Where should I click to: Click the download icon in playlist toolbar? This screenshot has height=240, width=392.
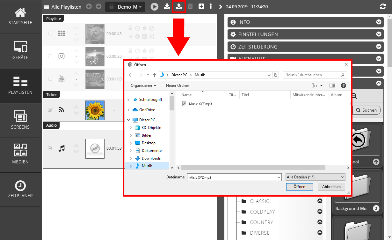point(167,6)
